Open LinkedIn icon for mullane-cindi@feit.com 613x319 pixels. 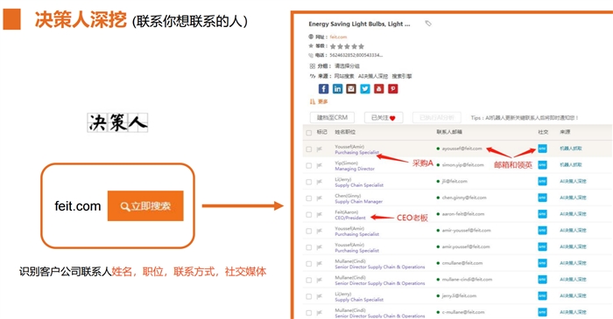pos(543,280)
